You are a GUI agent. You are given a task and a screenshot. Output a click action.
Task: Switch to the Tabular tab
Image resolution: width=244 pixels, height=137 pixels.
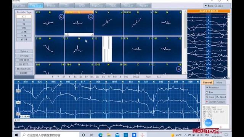click(128, 6)
